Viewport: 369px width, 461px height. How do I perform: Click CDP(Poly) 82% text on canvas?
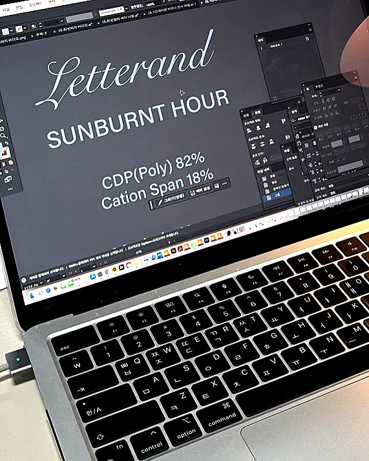click(153, 169)
